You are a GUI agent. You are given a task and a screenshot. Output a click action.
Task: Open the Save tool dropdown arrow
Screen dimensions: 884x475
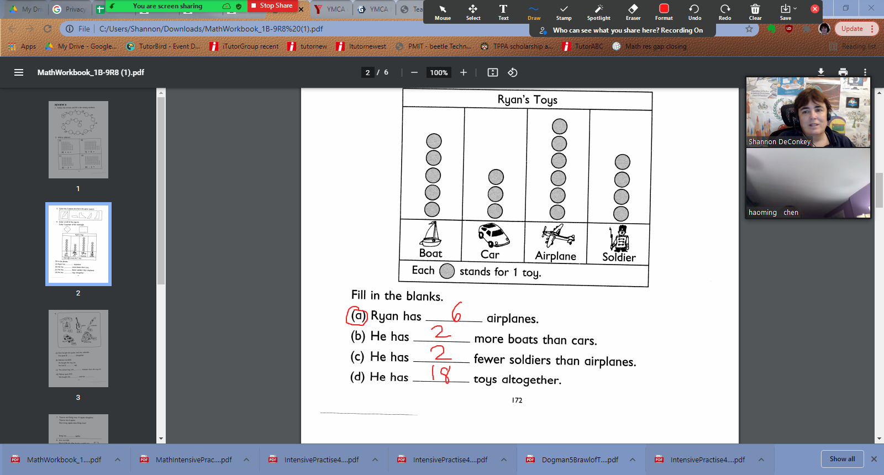tap(795, 8)
